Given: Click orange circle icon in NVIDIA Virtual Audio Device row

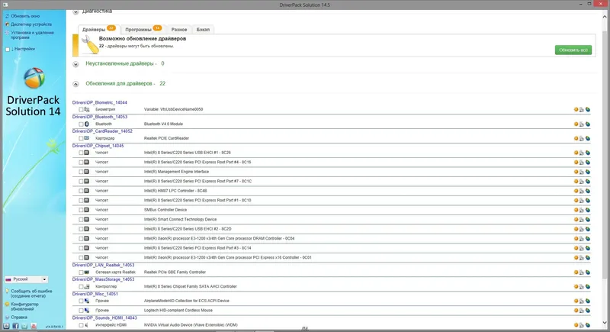Looking at the screenshot, I should 576,325.
